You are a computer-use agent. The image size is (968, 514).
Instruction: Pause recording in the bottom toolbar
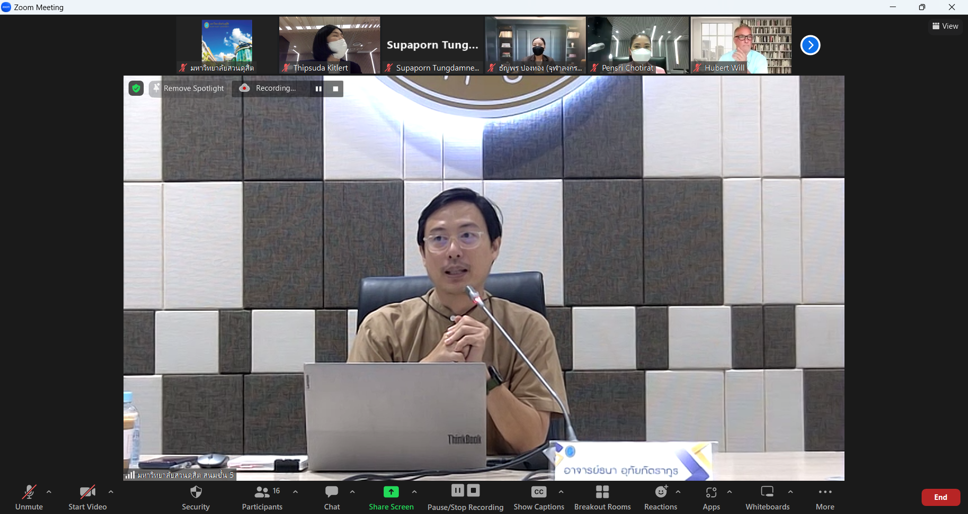458,490
